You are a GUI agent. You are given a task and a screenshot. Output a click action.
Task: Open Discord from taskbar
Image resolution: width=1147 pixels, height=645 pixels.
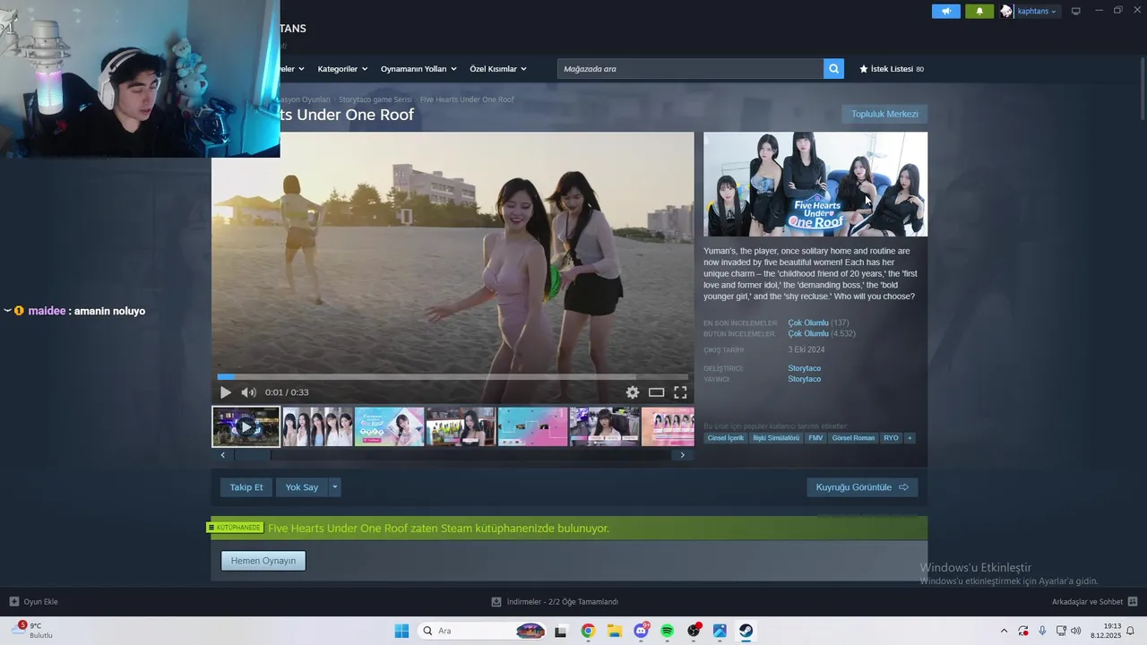(x=641, y=631)
